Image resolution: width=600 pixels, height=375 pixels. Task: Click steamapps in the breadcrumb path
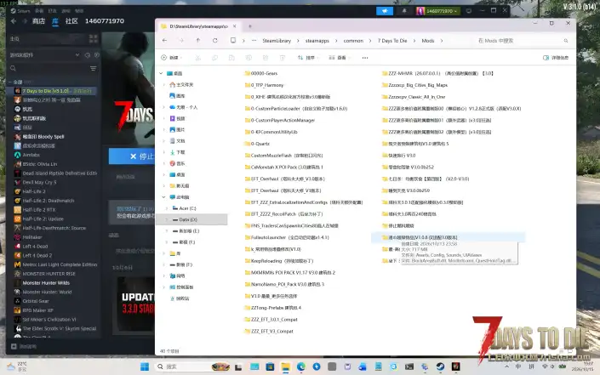coord(317,41)
